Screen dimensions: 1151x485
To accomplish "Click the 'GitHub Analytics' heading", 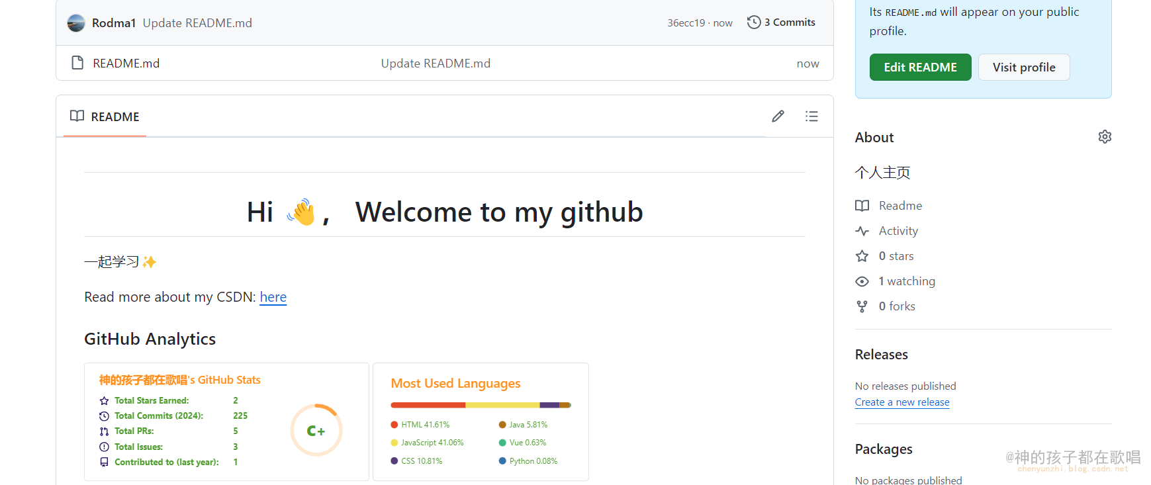I will pyautogui.click(x=150, y=339).
